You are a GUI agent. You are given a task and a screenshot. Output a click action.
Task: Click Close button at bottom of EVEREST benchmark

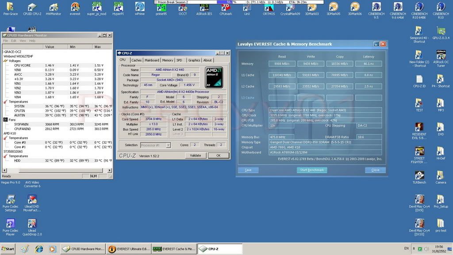point(375,170)
